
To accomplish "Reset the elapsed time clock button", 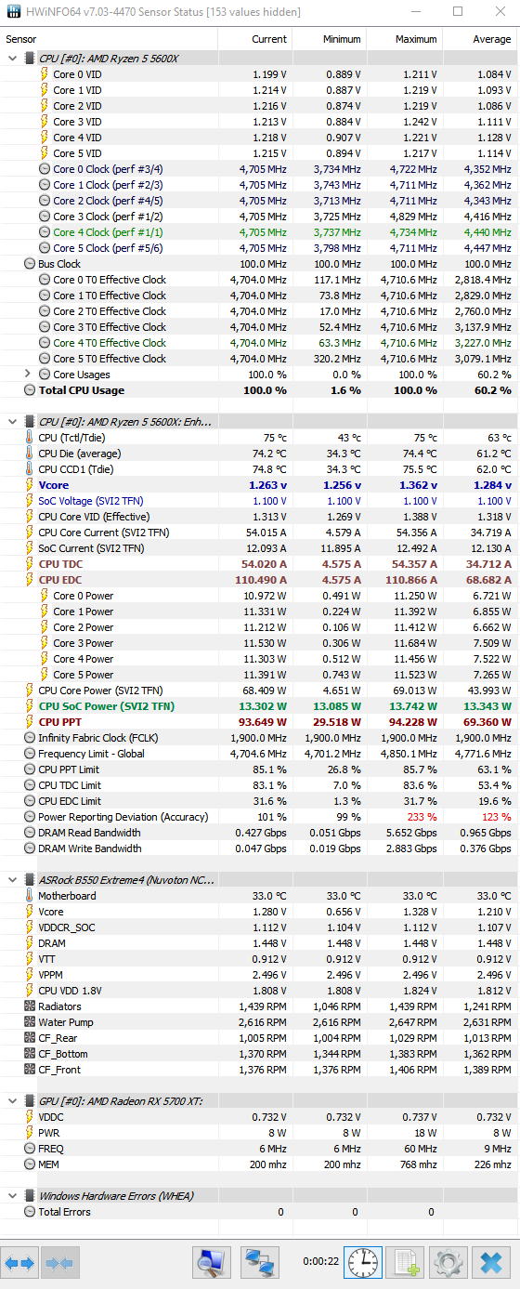I will click(x=362, y=1262).
